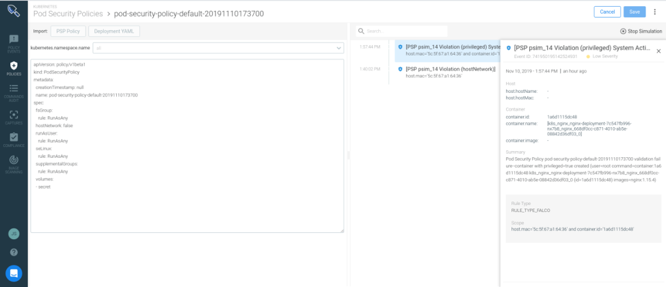Click the help question mark icon
This screenshot has height=287, width=666.
pyautogui.click(x=14, y=252)
